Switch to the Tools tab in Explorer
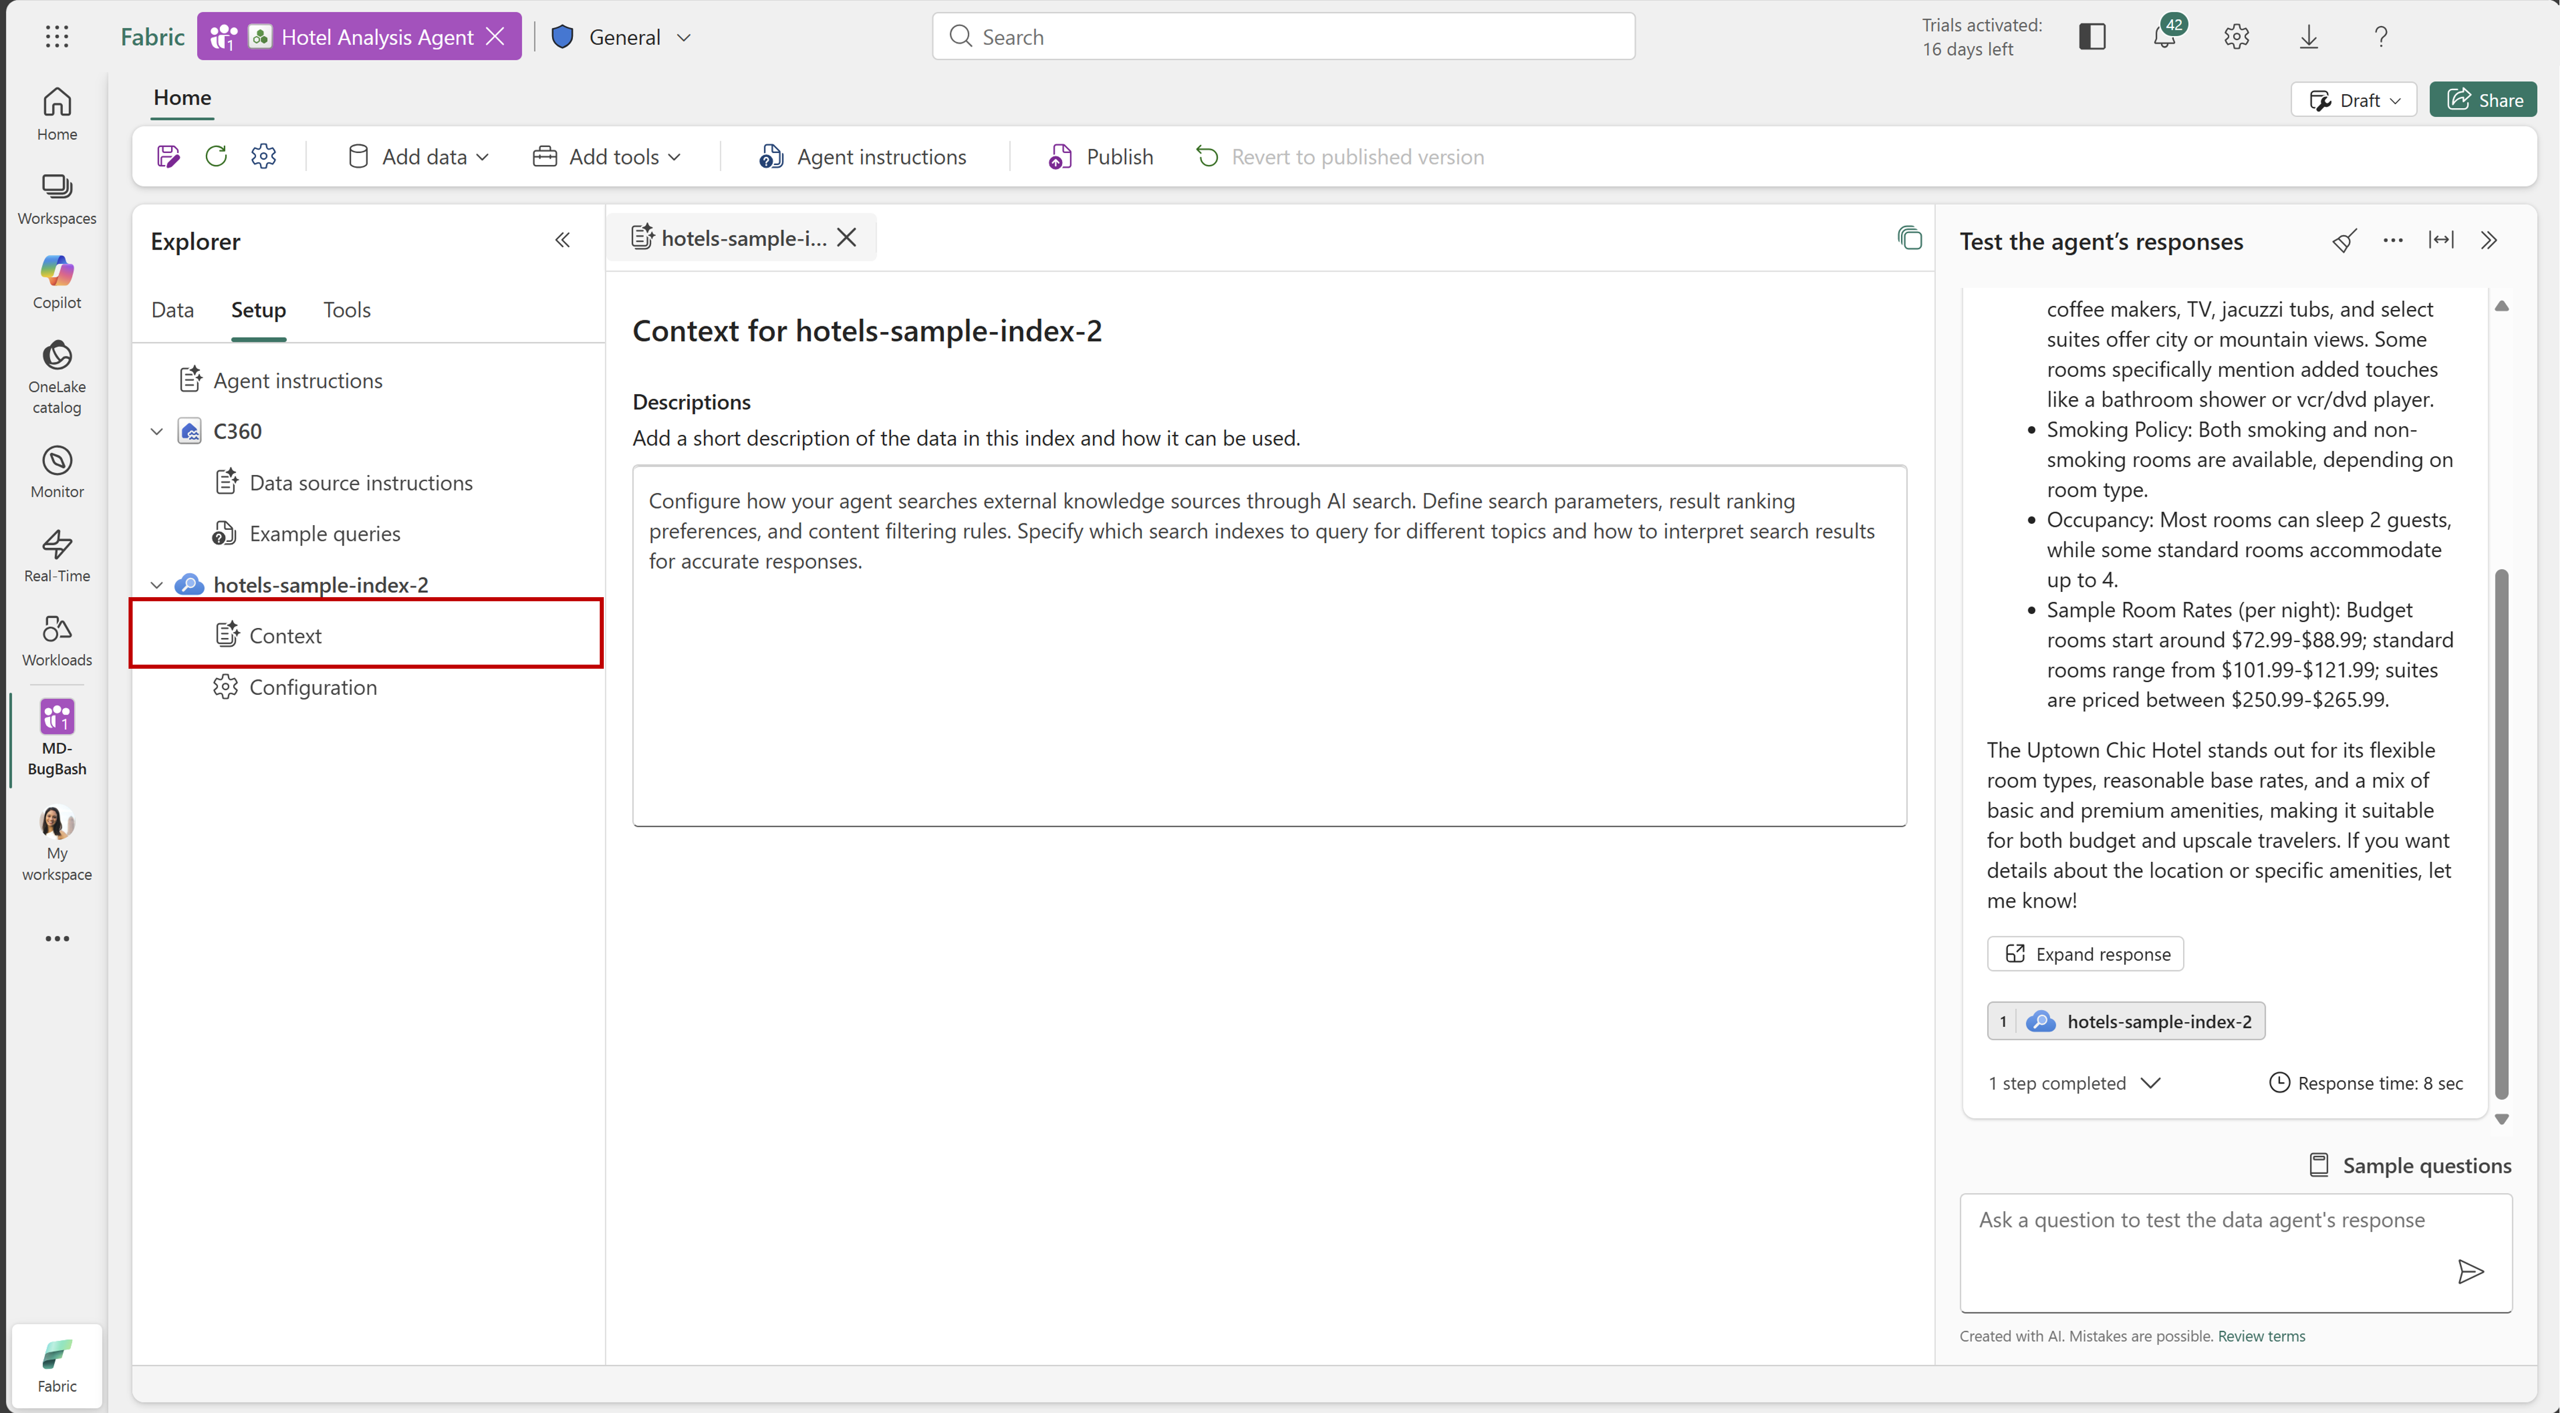The height and width of the screenshot is (1413, 2560). (x=347, y=310)
